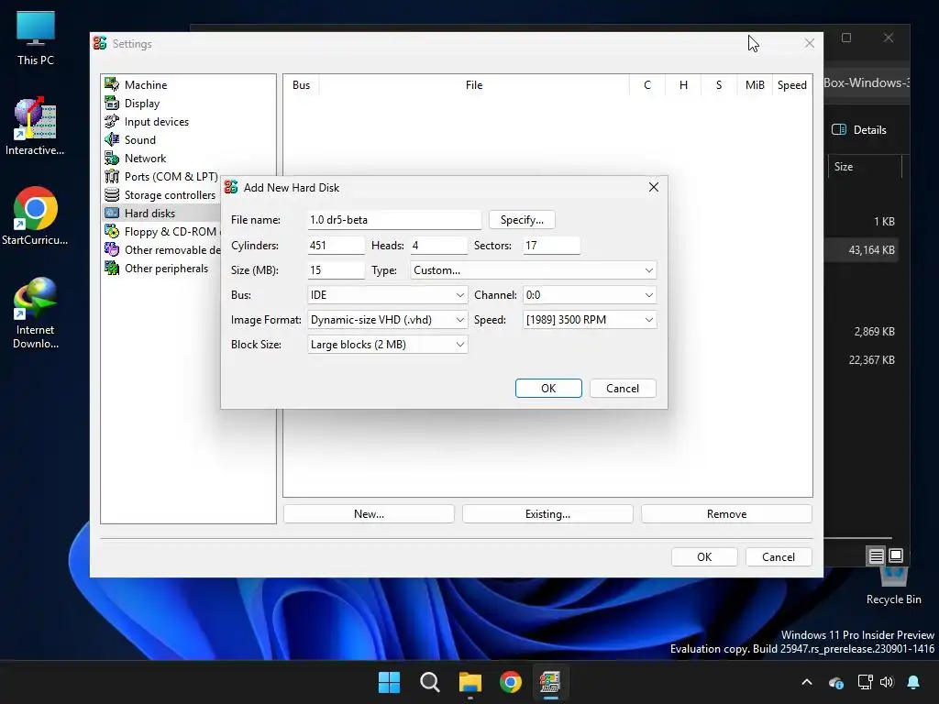This screenshot has height=704, width=939.
Task: Open the Block Size dropdown
Action: click(388, 345)
